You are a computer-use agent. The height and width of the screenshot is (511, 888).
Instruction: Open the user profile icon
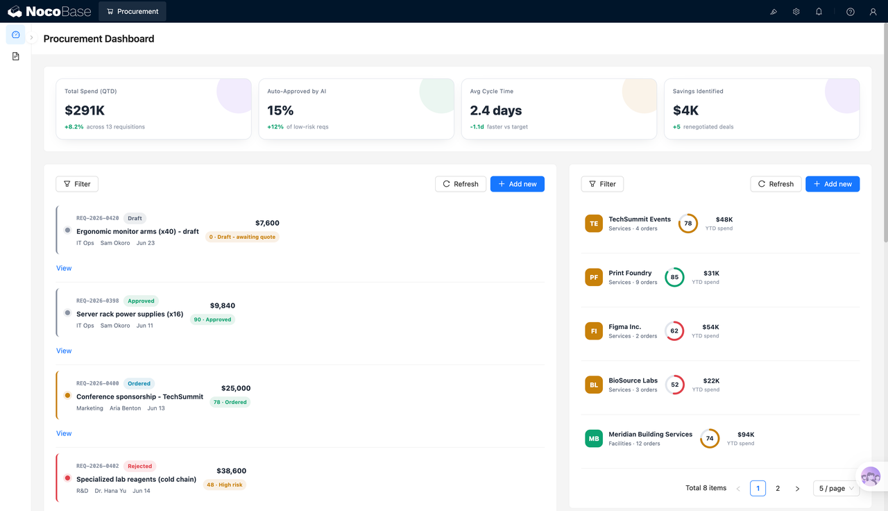[x=873, y=12]
